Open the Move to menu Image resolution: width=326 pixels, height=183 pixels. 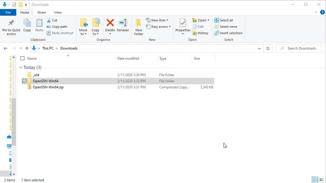[83, 27]
